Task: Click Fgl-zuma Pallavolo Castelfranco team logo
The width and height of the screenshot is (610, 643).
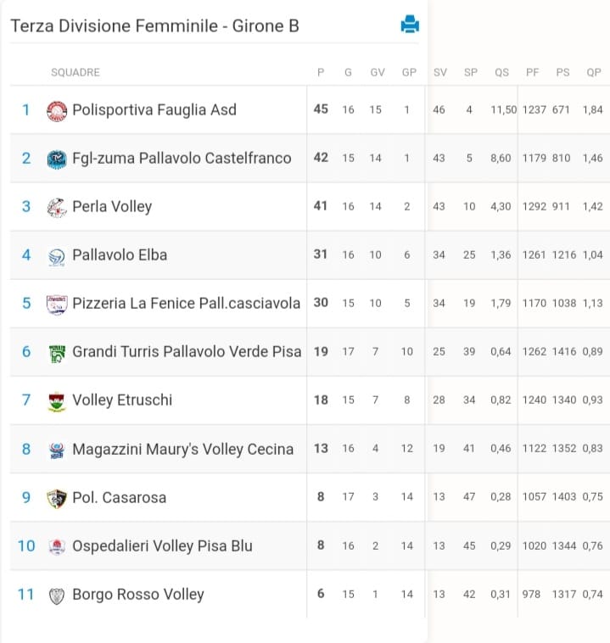Action: pyautogui.click(x=57, y=159)
